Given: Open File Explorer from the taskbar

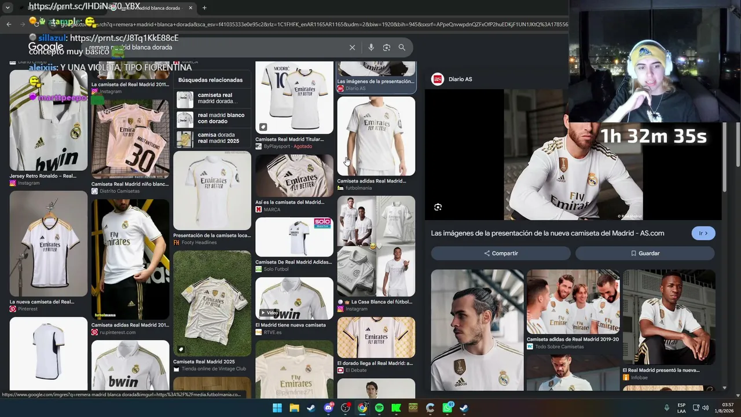Looking at the screenshot, I should pos(294,408).
